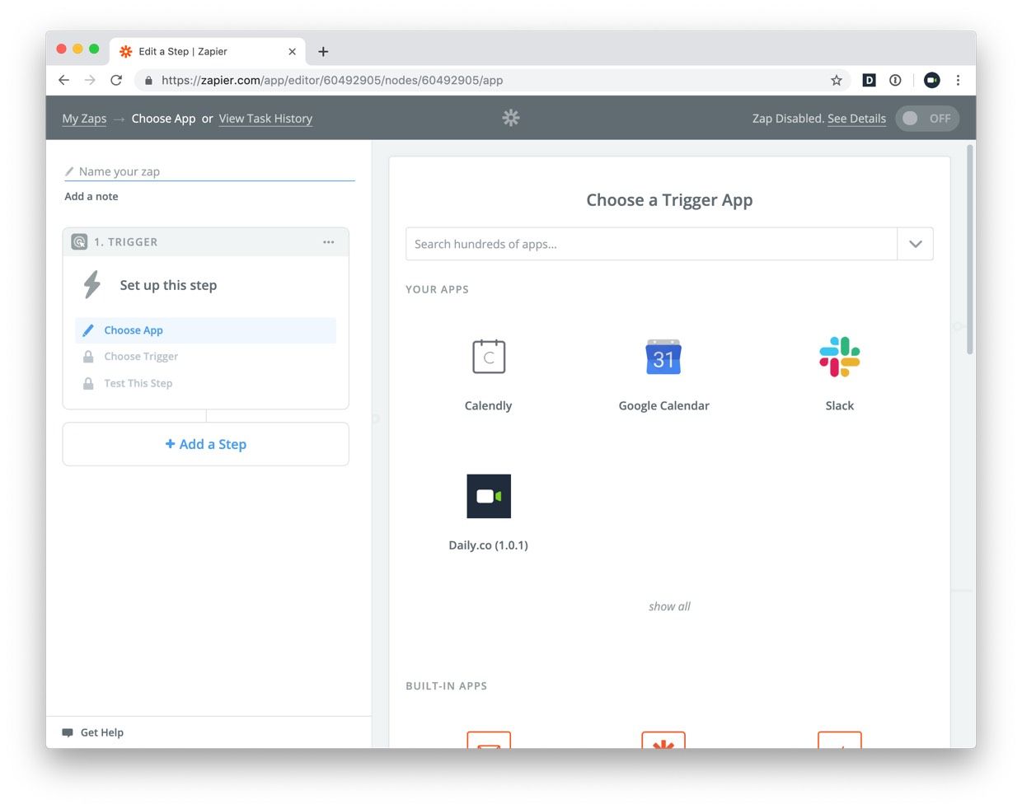The width and height of the screenshot is (1022, 809).
Task: Click Add a note link
Action: (91, 196)
